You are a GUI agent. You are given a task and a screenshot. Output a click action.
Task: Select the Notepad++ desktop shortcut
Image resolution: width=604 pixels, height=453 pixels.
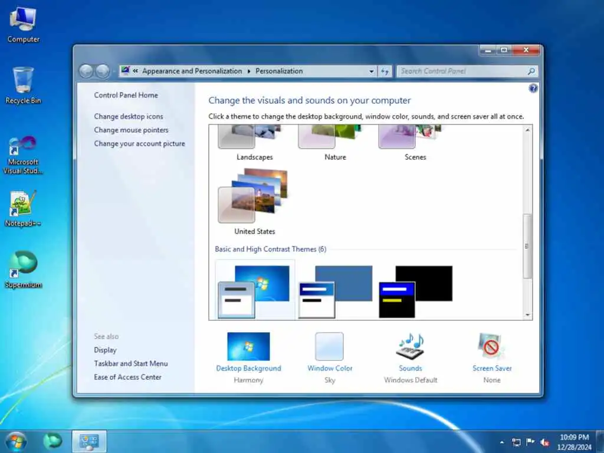pyautogui.click(x=23, y=208)
